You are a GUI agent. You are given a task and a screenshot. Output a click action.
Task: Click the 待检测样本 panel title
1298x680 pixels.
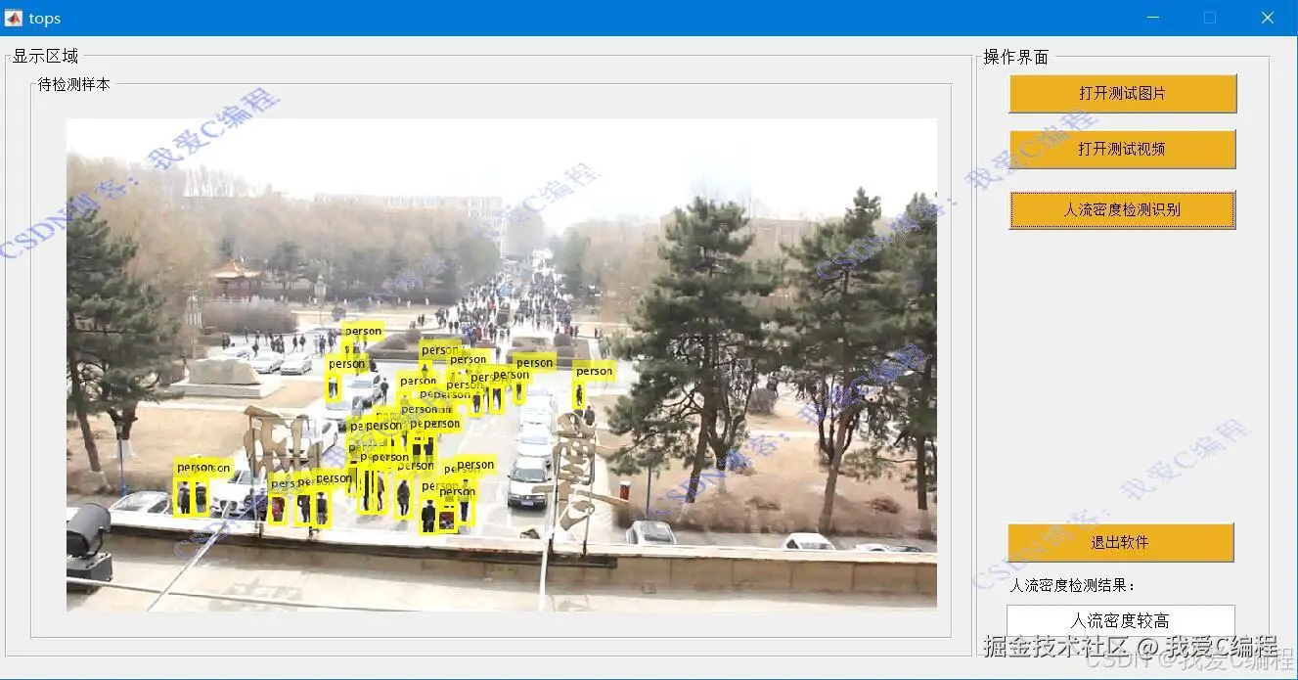pos(74,84)
